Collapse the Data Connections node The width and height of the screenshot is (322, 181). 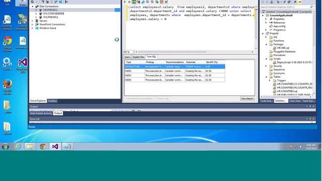[x=32, y=7]
